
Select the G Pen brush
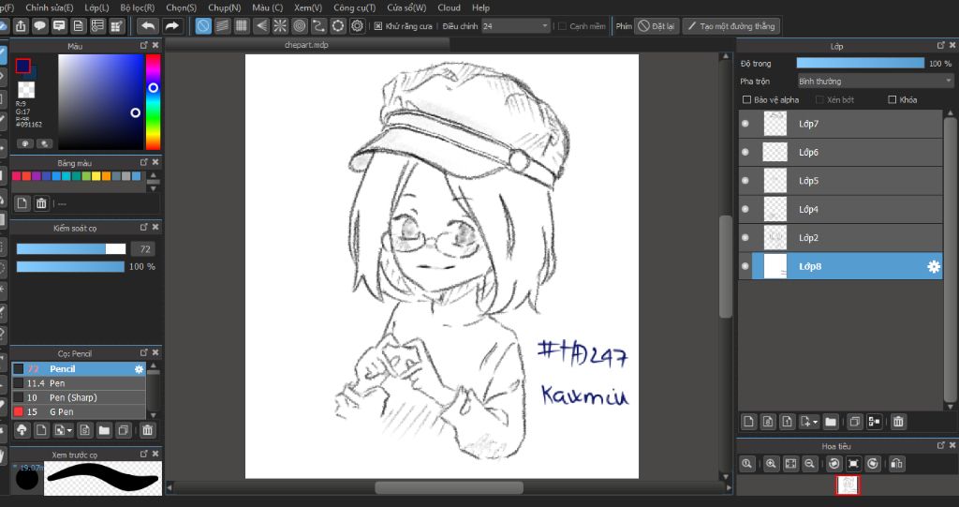pos(79,411)
